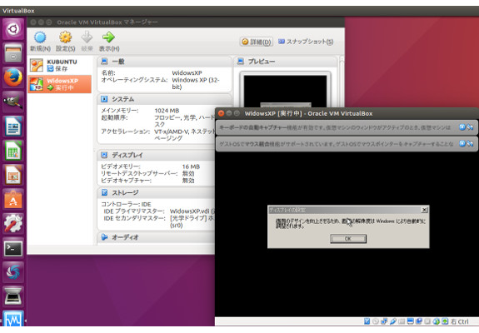Click the 右 Ctrl host key label

[x=460, y=321]
